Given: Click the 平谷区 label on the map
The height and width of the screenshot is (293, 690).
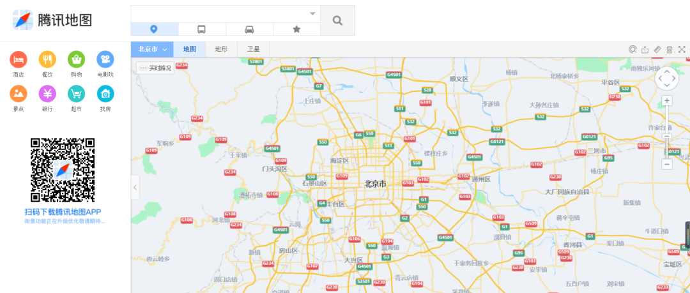Looking at the screenshot, I should 610,83.
